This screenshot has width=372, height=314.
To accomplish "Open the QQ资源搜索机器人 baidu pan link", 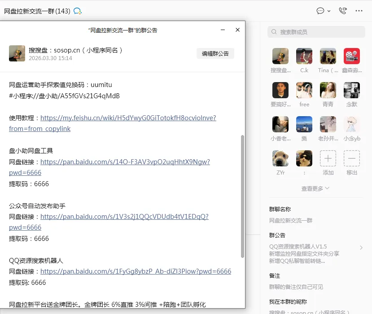I will coord(136,271).
